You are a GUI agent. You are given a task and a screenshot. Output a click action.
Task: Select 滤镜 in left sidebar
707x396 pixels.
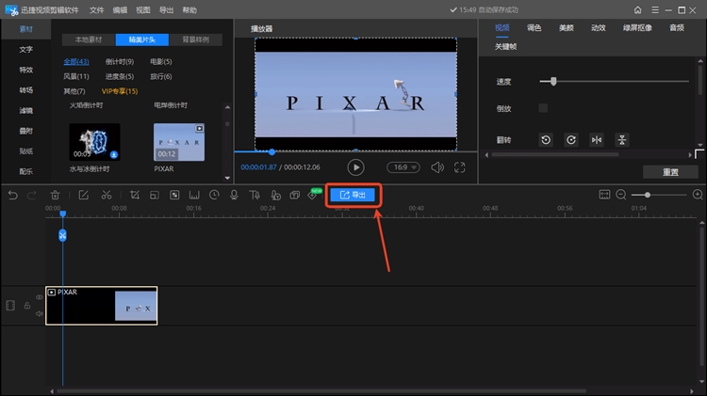26,110
